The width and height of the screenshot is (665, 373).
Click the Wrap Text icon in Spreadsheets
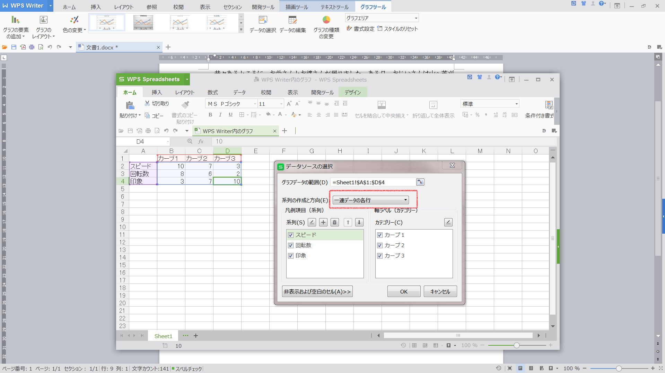tap(433, 105)
